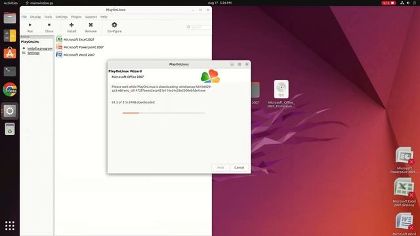The width and height of the screenshot is (420, 236).
Task: Open the Support menu
Action: point(91,17)
